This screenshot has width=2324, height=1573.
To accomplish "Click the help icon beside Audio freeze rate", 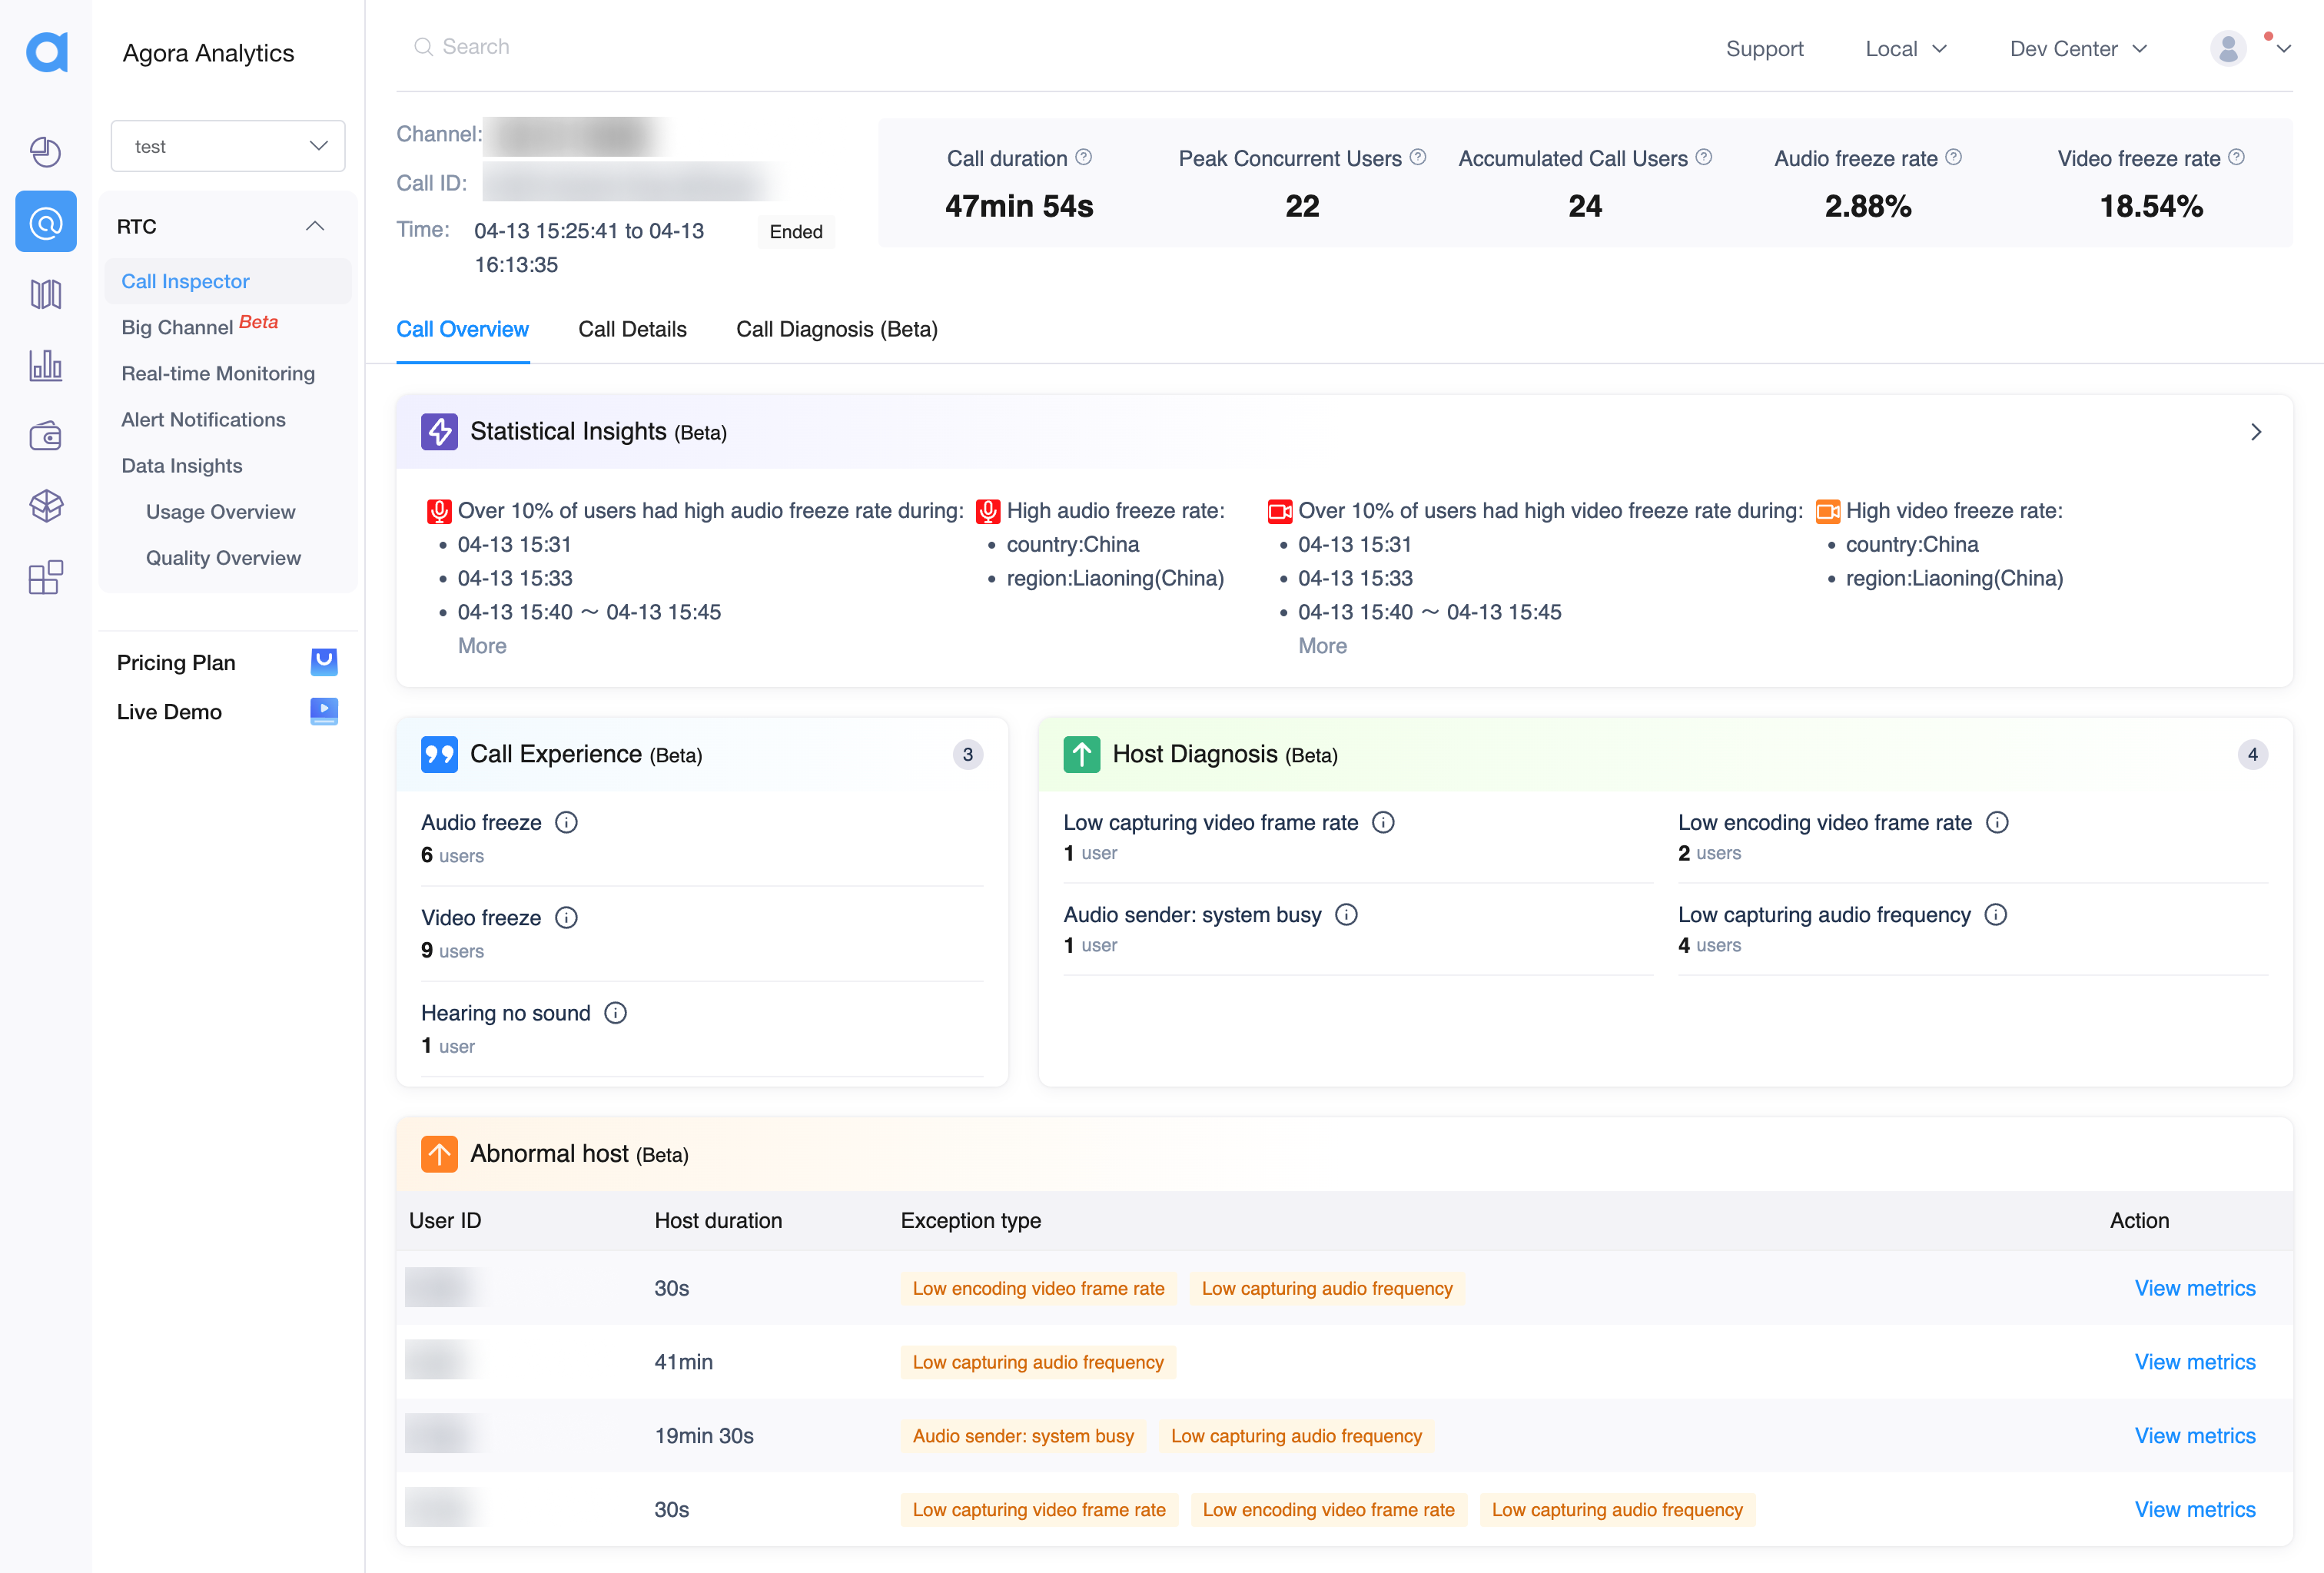I will [x=1953, y=157].
